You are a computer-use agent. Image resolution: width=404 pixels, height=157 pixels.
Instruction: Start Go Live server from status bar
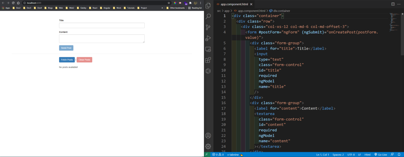(381, 154)
